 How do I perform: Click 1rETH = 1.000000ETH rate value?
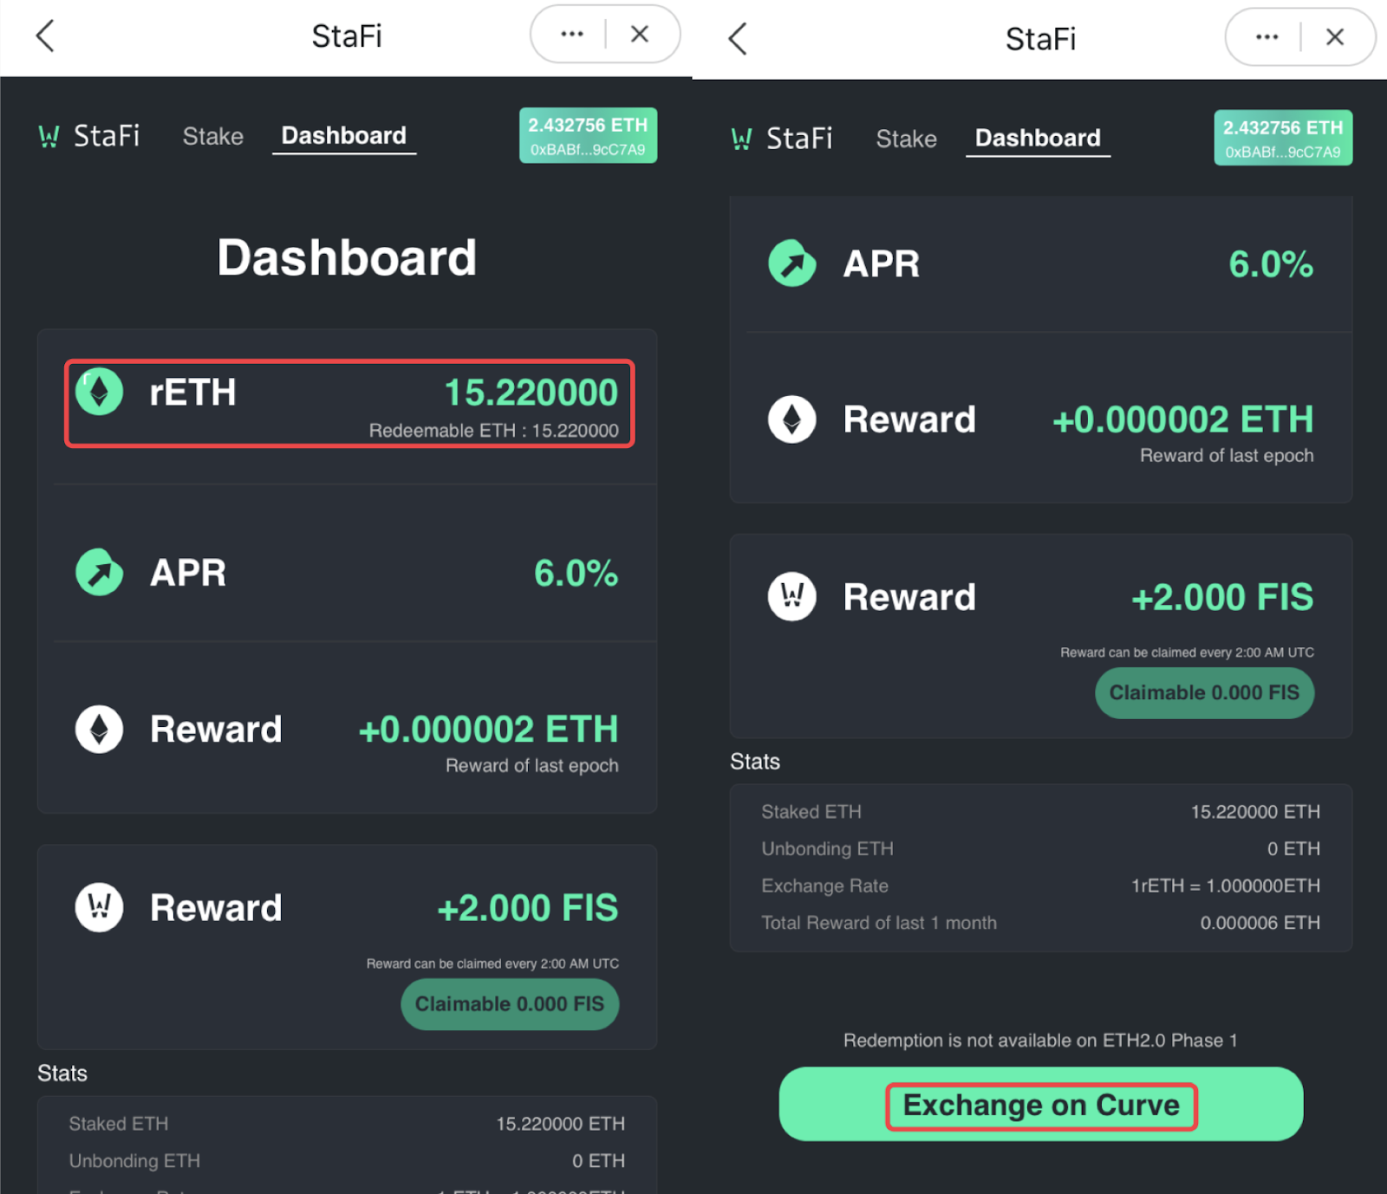click(x=1226, y=886)
